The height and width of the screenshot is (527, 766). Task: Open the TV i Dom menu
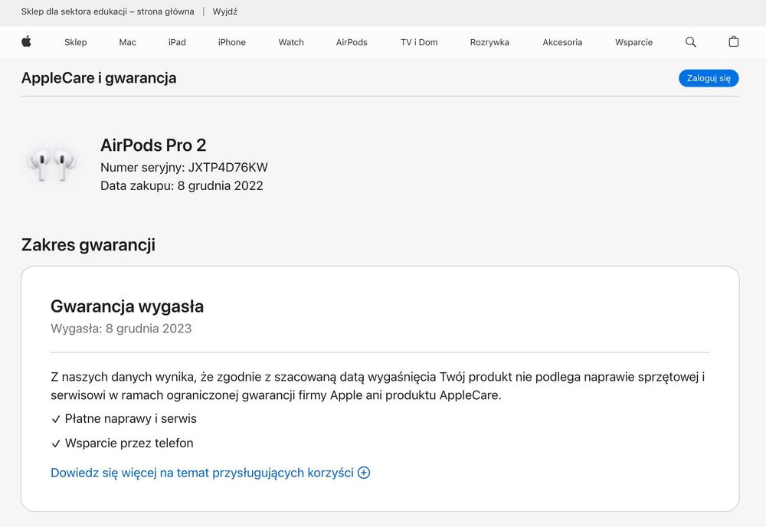(419, 42)
